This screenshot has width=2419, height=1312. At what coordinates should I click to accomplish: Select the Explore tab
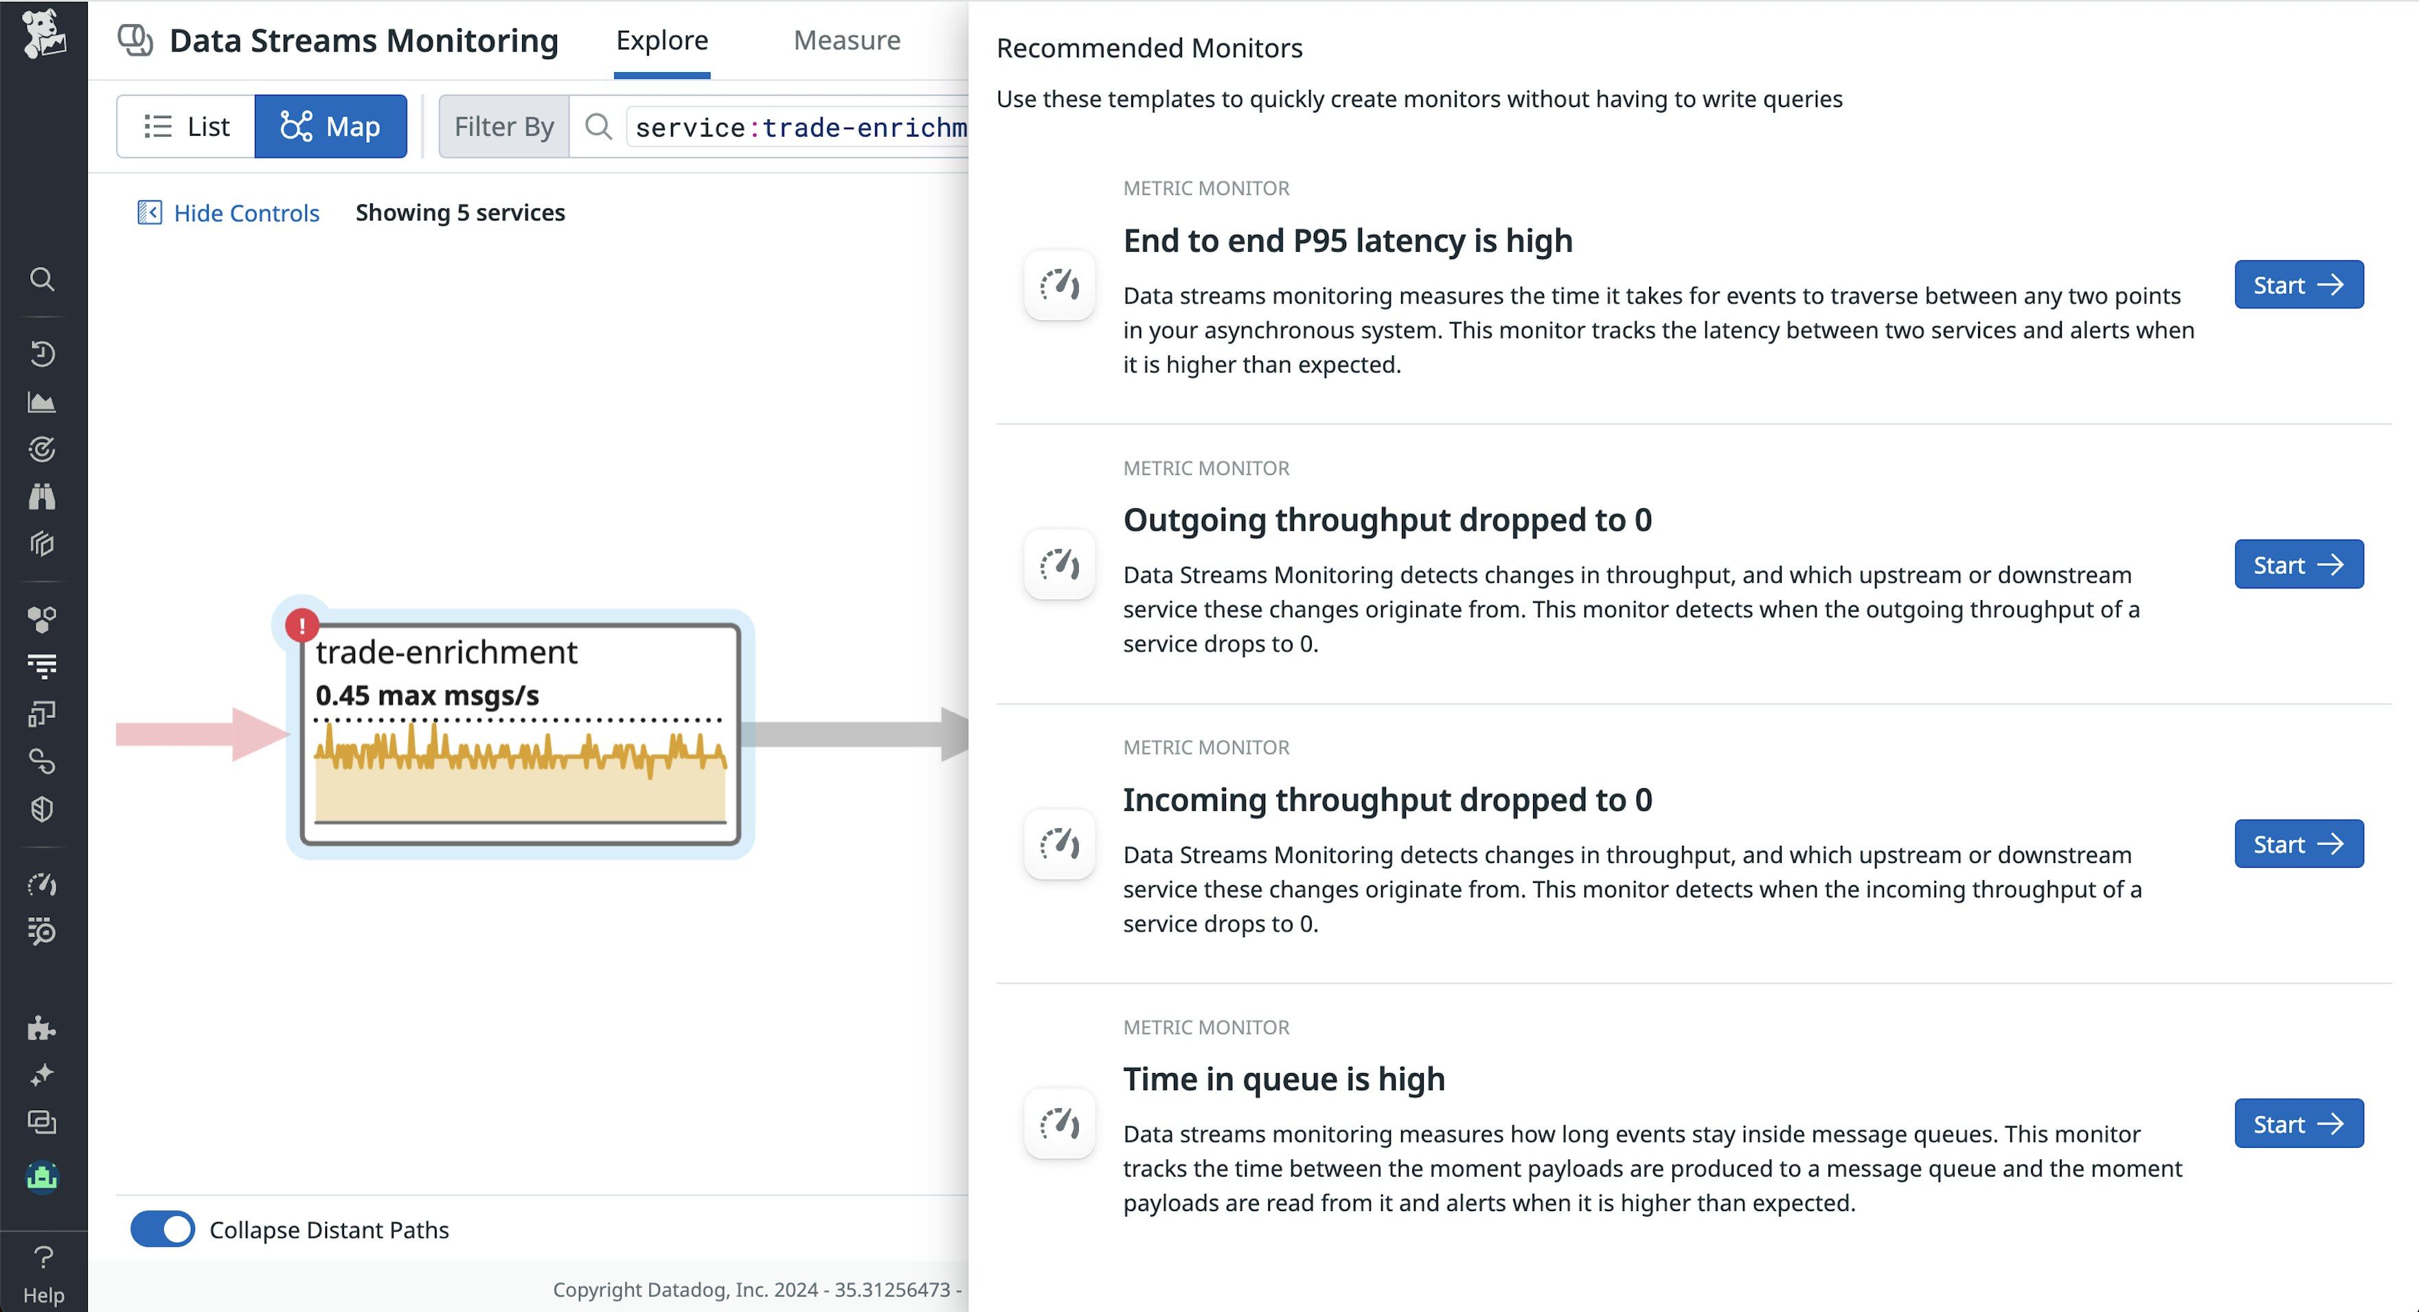pyautogui.click(x=662, y=41)
